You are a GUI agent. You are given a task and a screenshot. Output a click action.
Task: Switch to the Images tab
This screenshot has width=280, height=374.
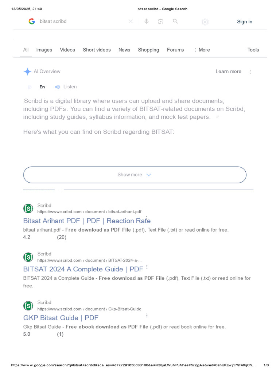tap(44, 50)
